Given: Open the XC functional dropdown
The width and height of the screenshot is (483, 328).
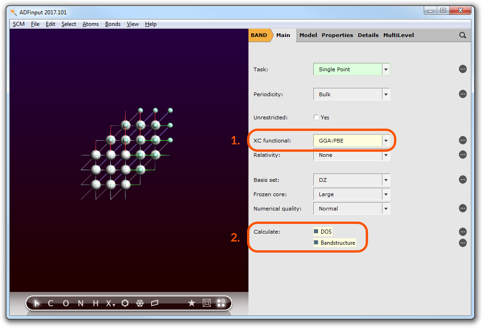Looking at the screenshot, I should point(385,141).
